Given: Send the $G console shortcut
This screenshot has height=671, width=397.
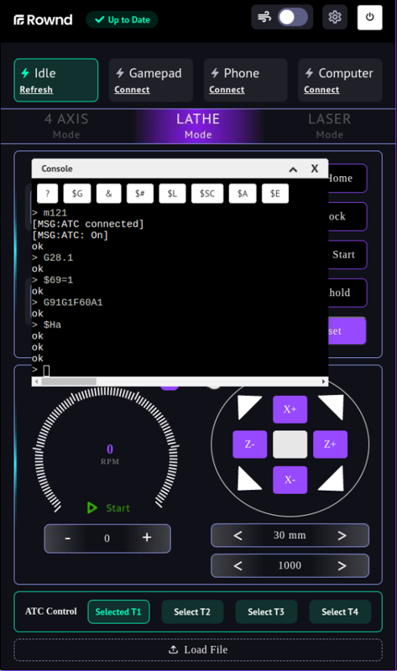Looking at the screenshot, I should 77,194.
